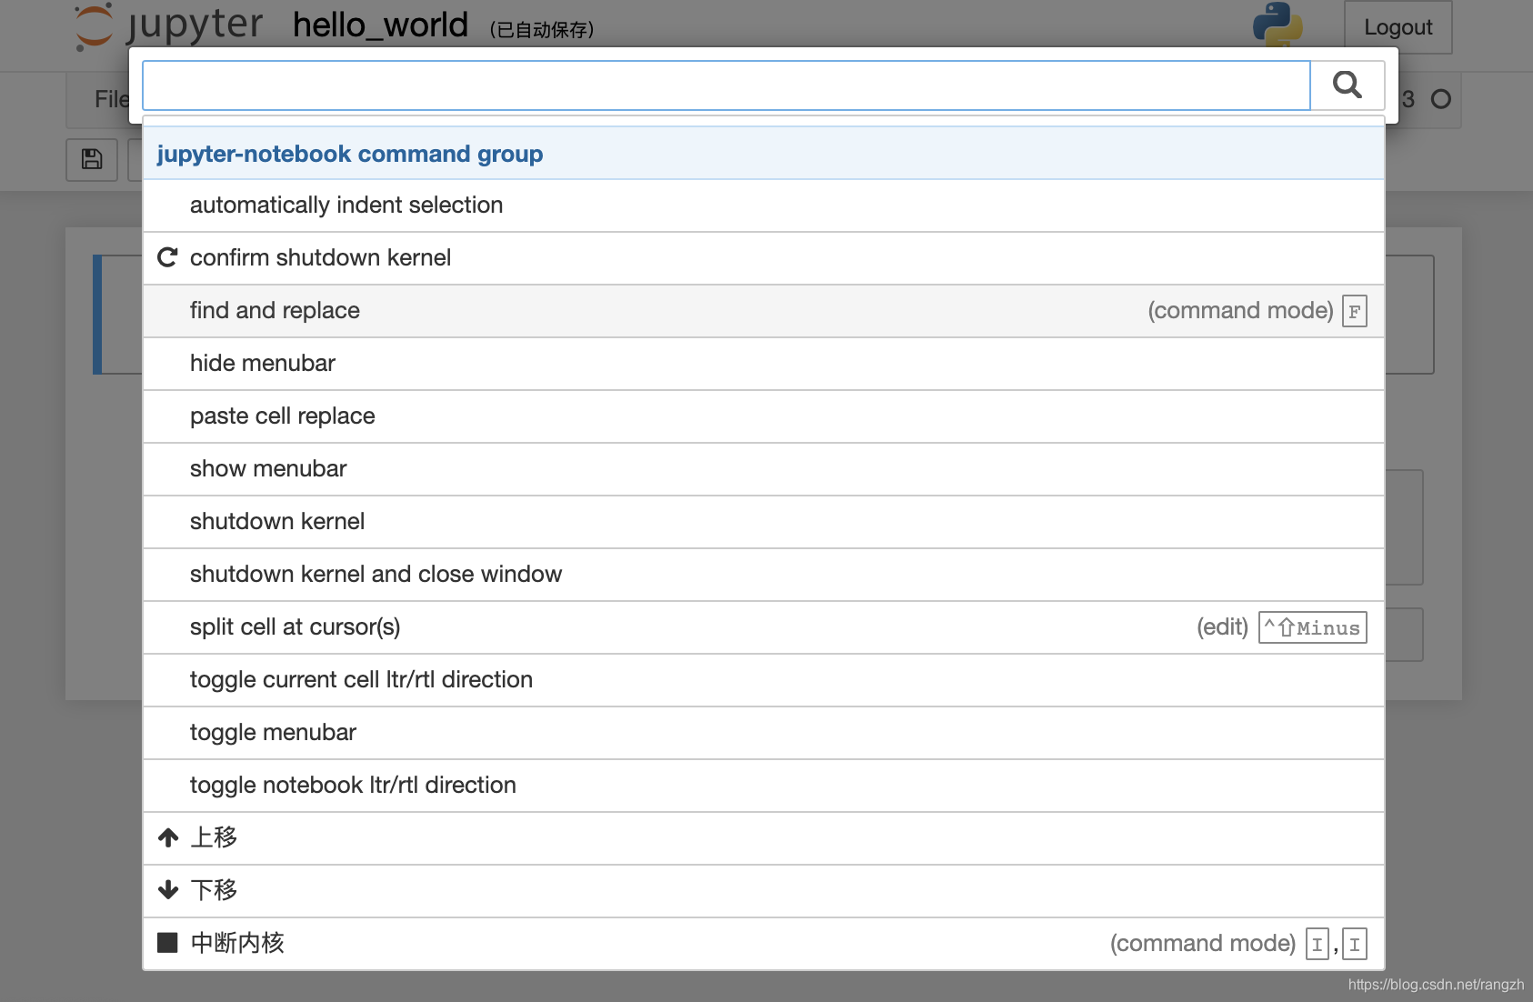Screen dimensions: 1533x1002
Task: Select the 下移 move down command
Action: click(764, 891)
